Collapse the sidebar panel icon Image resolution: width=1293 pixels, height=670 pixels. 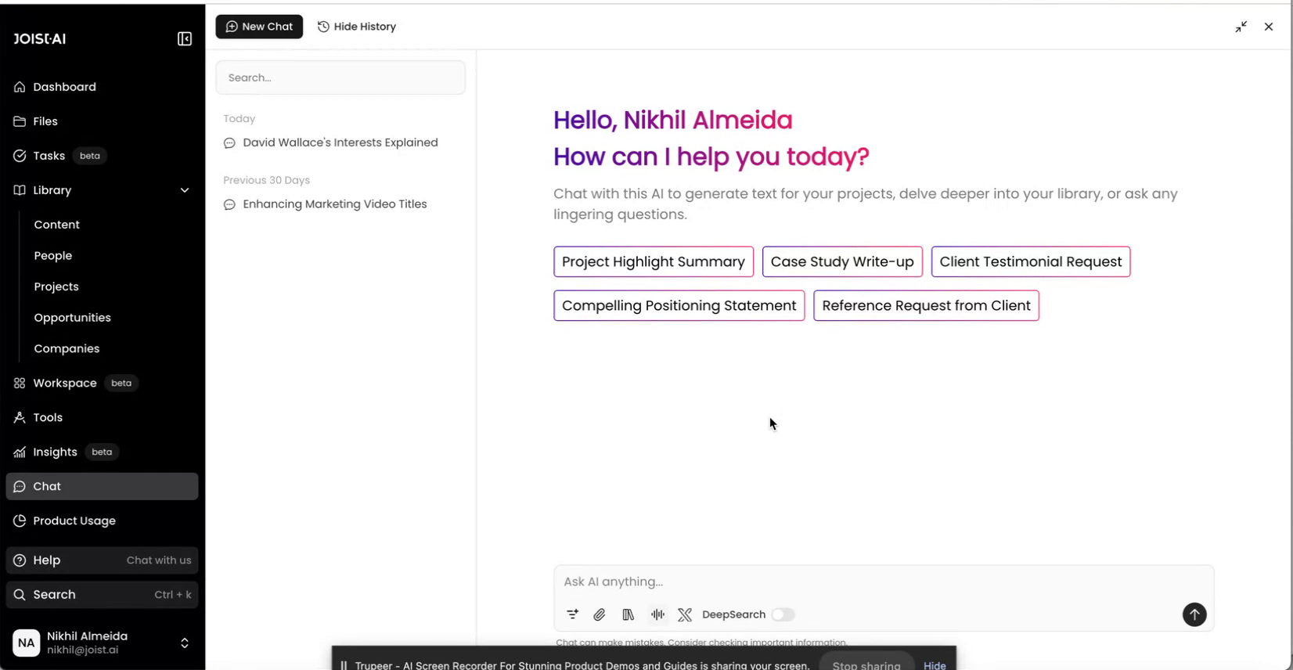[185, 39]
